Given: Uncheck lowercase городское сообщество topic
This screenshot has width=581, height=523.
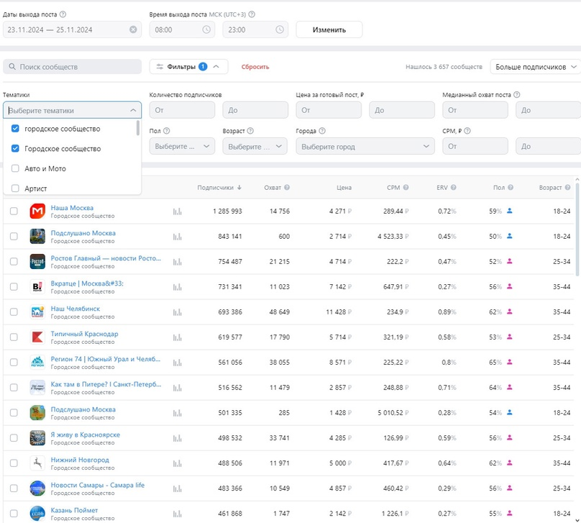Looking at the screenshot, I should (15, 129).
